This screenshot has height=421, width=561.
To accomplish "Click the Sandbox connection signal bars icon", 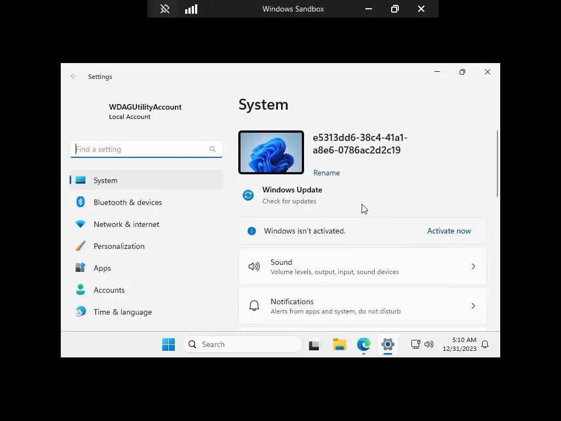I will pos(191,9).
